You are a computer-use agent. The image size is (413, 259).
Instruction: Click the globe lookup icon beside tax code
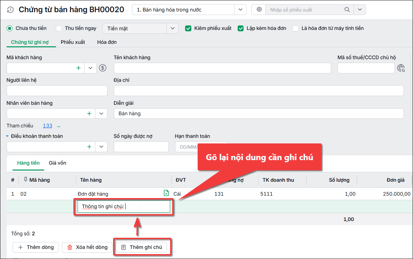pyautogui.click(x=401, y=68)
